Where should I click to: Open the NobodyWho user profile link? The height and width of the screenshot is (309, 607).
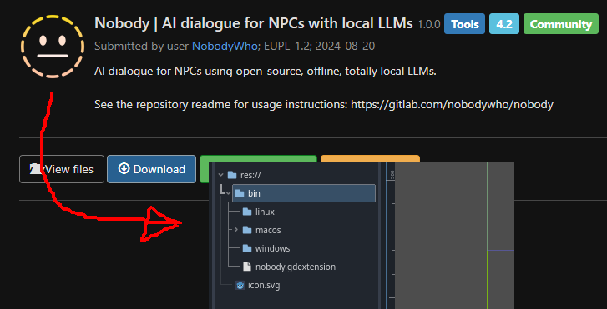pyautogui.click(x=225, y=47)
